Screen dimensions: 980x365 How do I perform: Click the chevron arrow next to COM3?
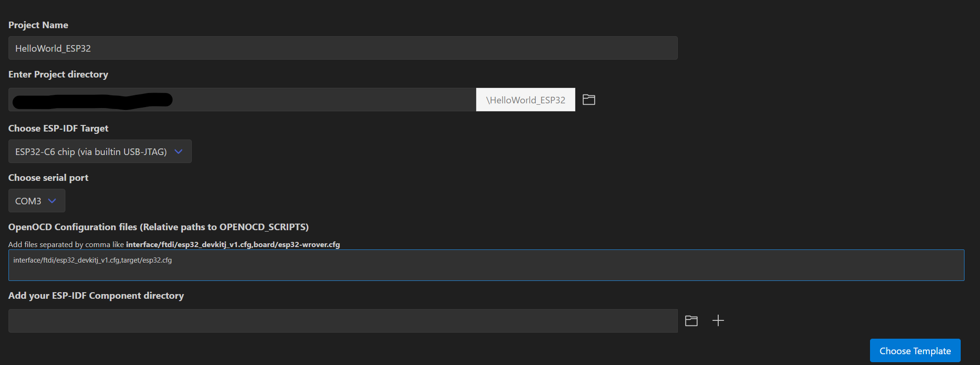tap(52, 201)
